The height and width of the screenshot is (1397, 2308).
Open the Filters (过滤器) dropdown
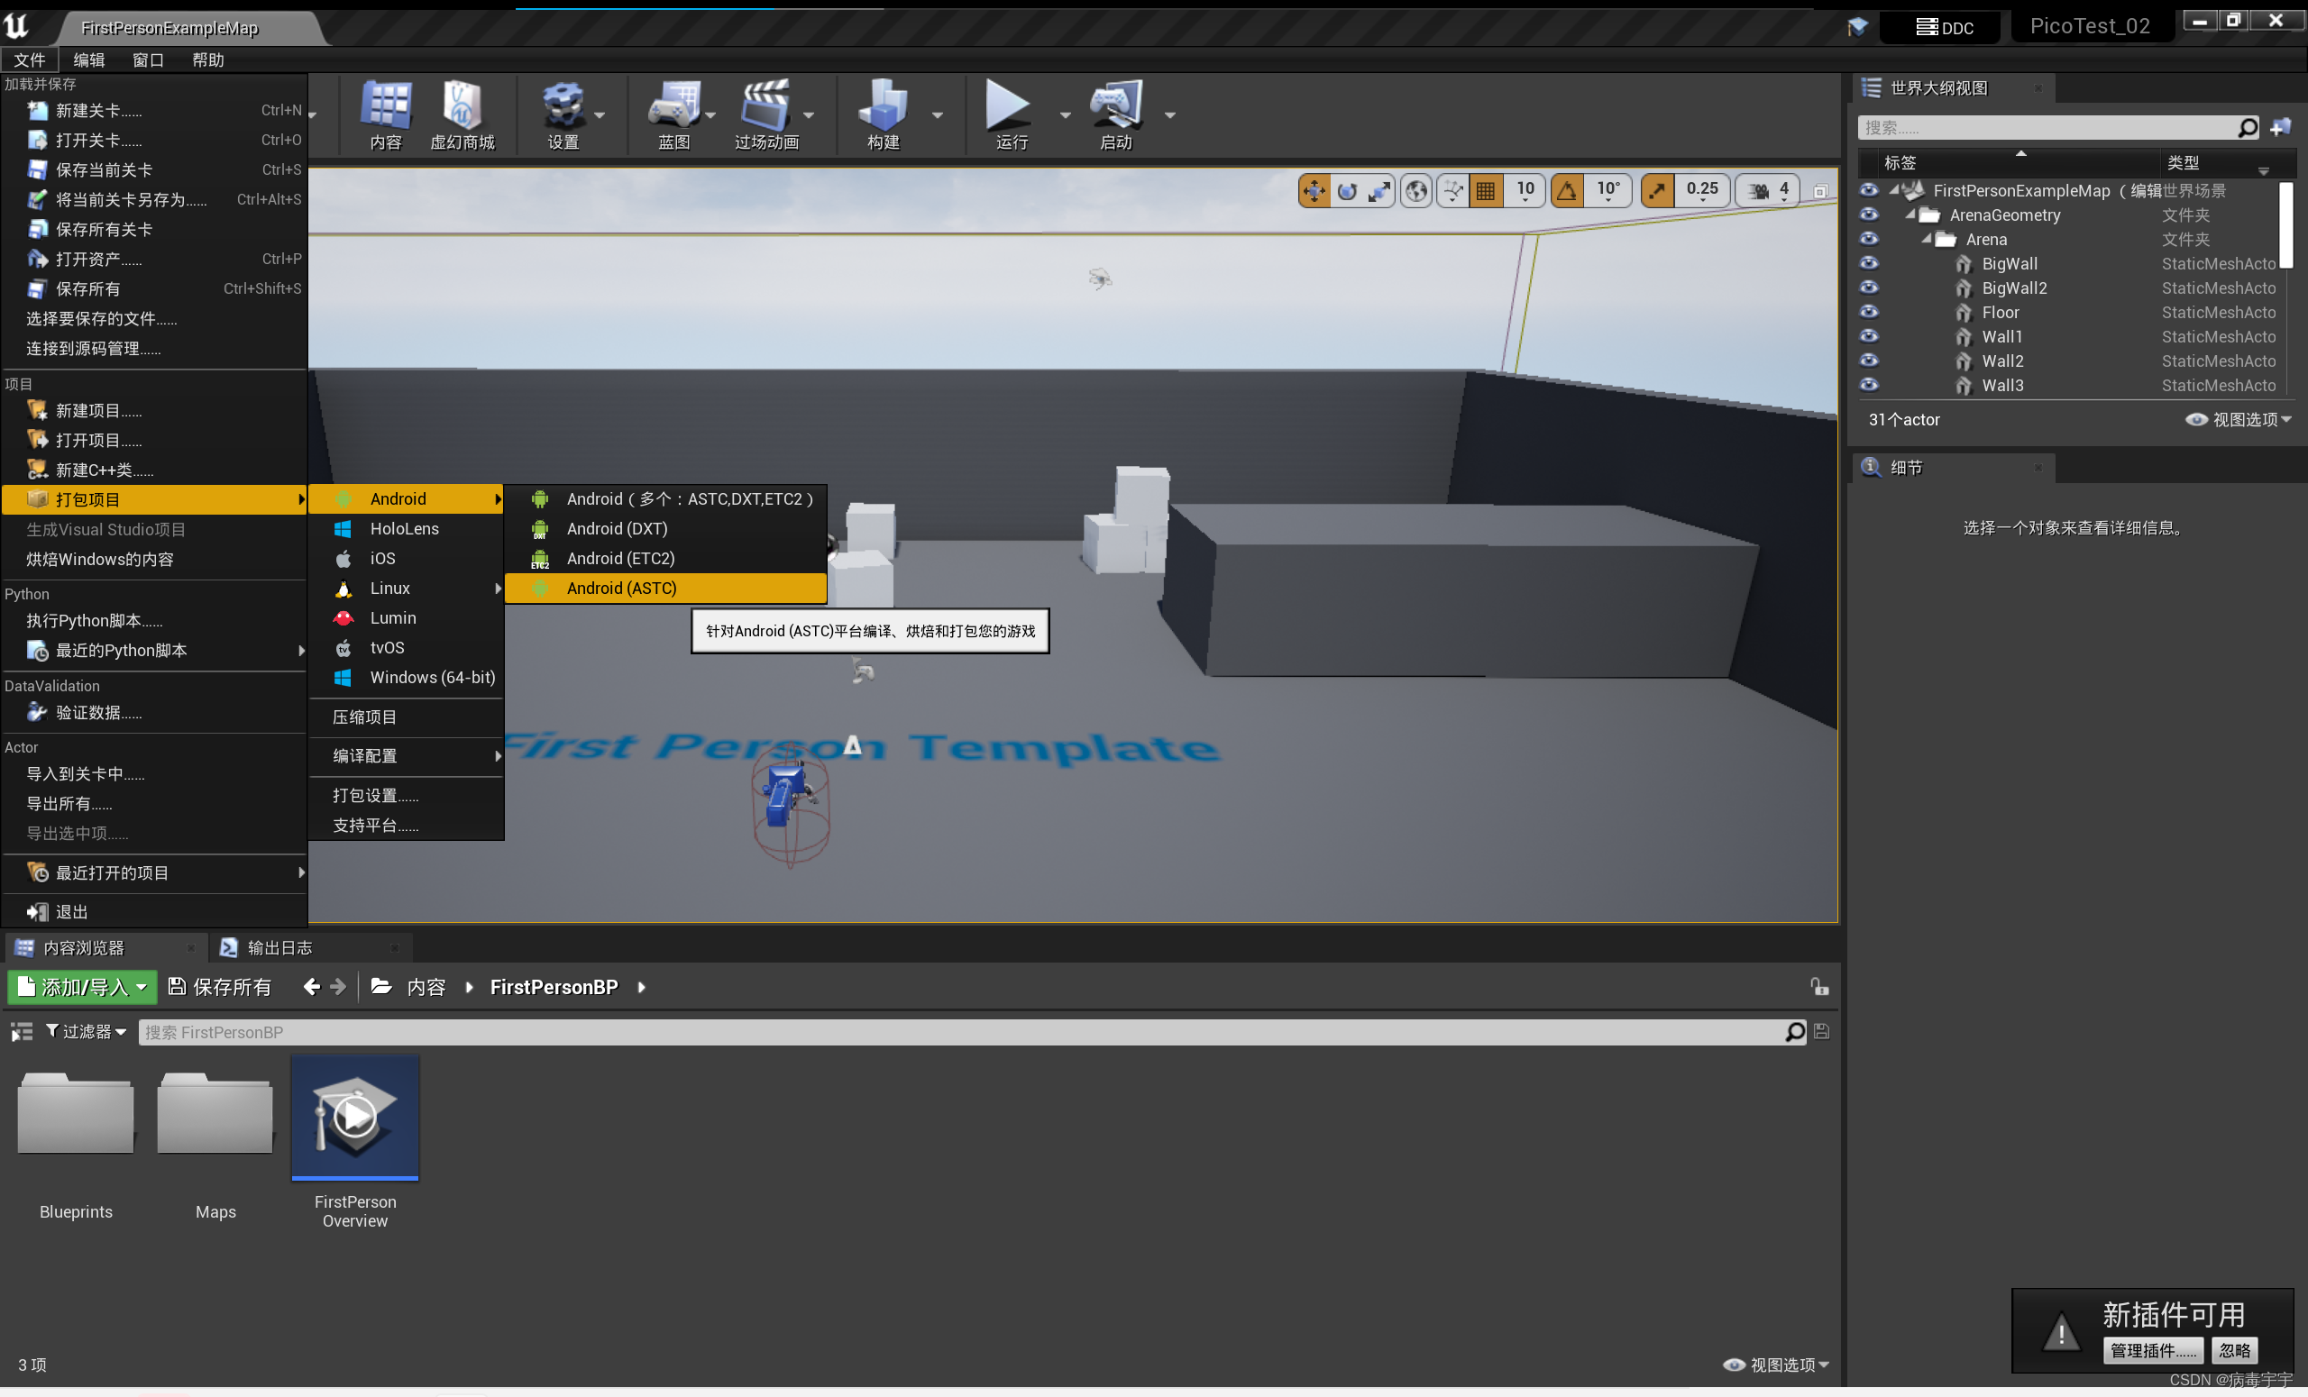tap(87, 1031)
